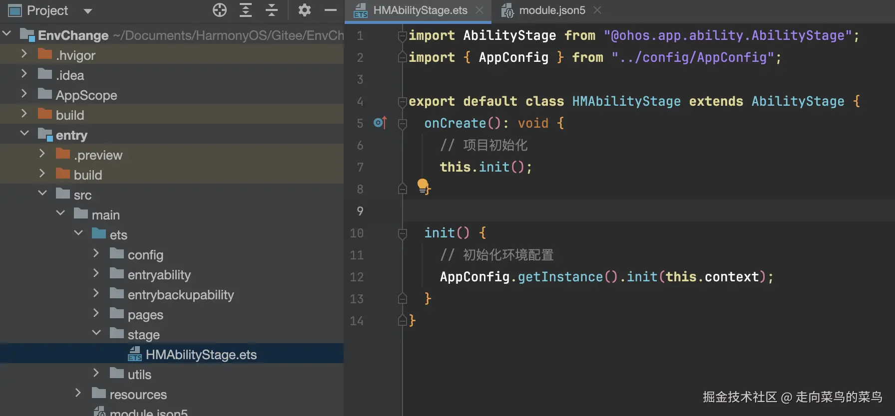Expand the .idea folder
This screenshot has width=895, height=416.
[x=24, y=74]
